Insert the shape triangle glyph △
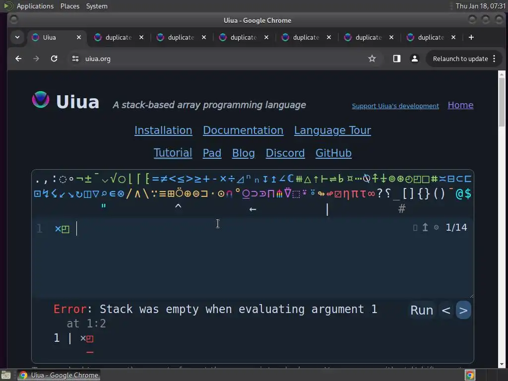508x381 pixels. [x=308, y=180]
